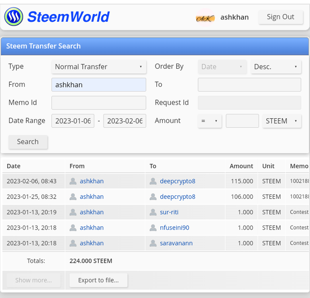Click Export to file button
Viewport: 310px width, 298px height.
98,280
